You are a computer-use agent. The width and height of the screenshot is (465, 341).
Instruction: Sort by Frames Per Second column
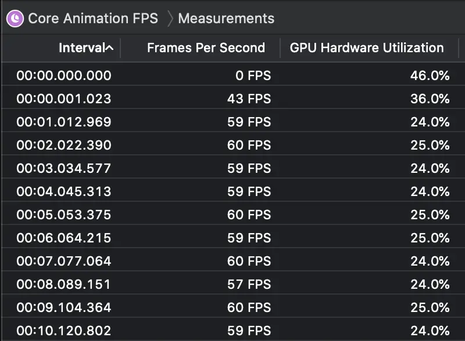[x=206, y=48]
